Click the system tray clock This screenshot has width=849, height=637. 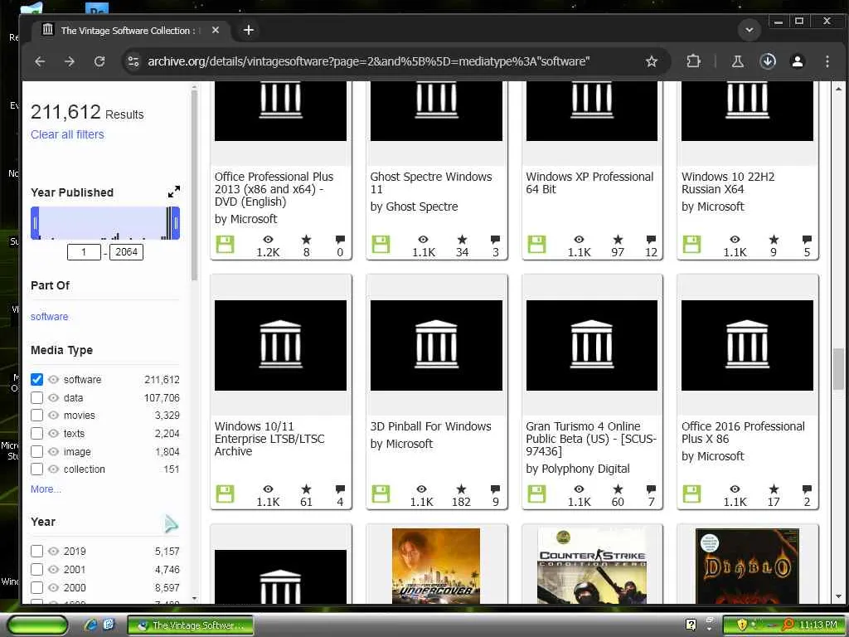click(817, 625)
